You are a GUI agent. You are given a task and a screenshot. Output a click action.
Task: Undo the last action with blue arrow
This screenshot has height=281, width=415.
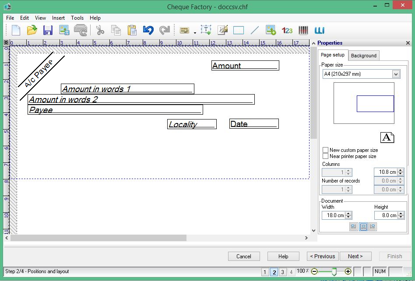coord(148,30)
